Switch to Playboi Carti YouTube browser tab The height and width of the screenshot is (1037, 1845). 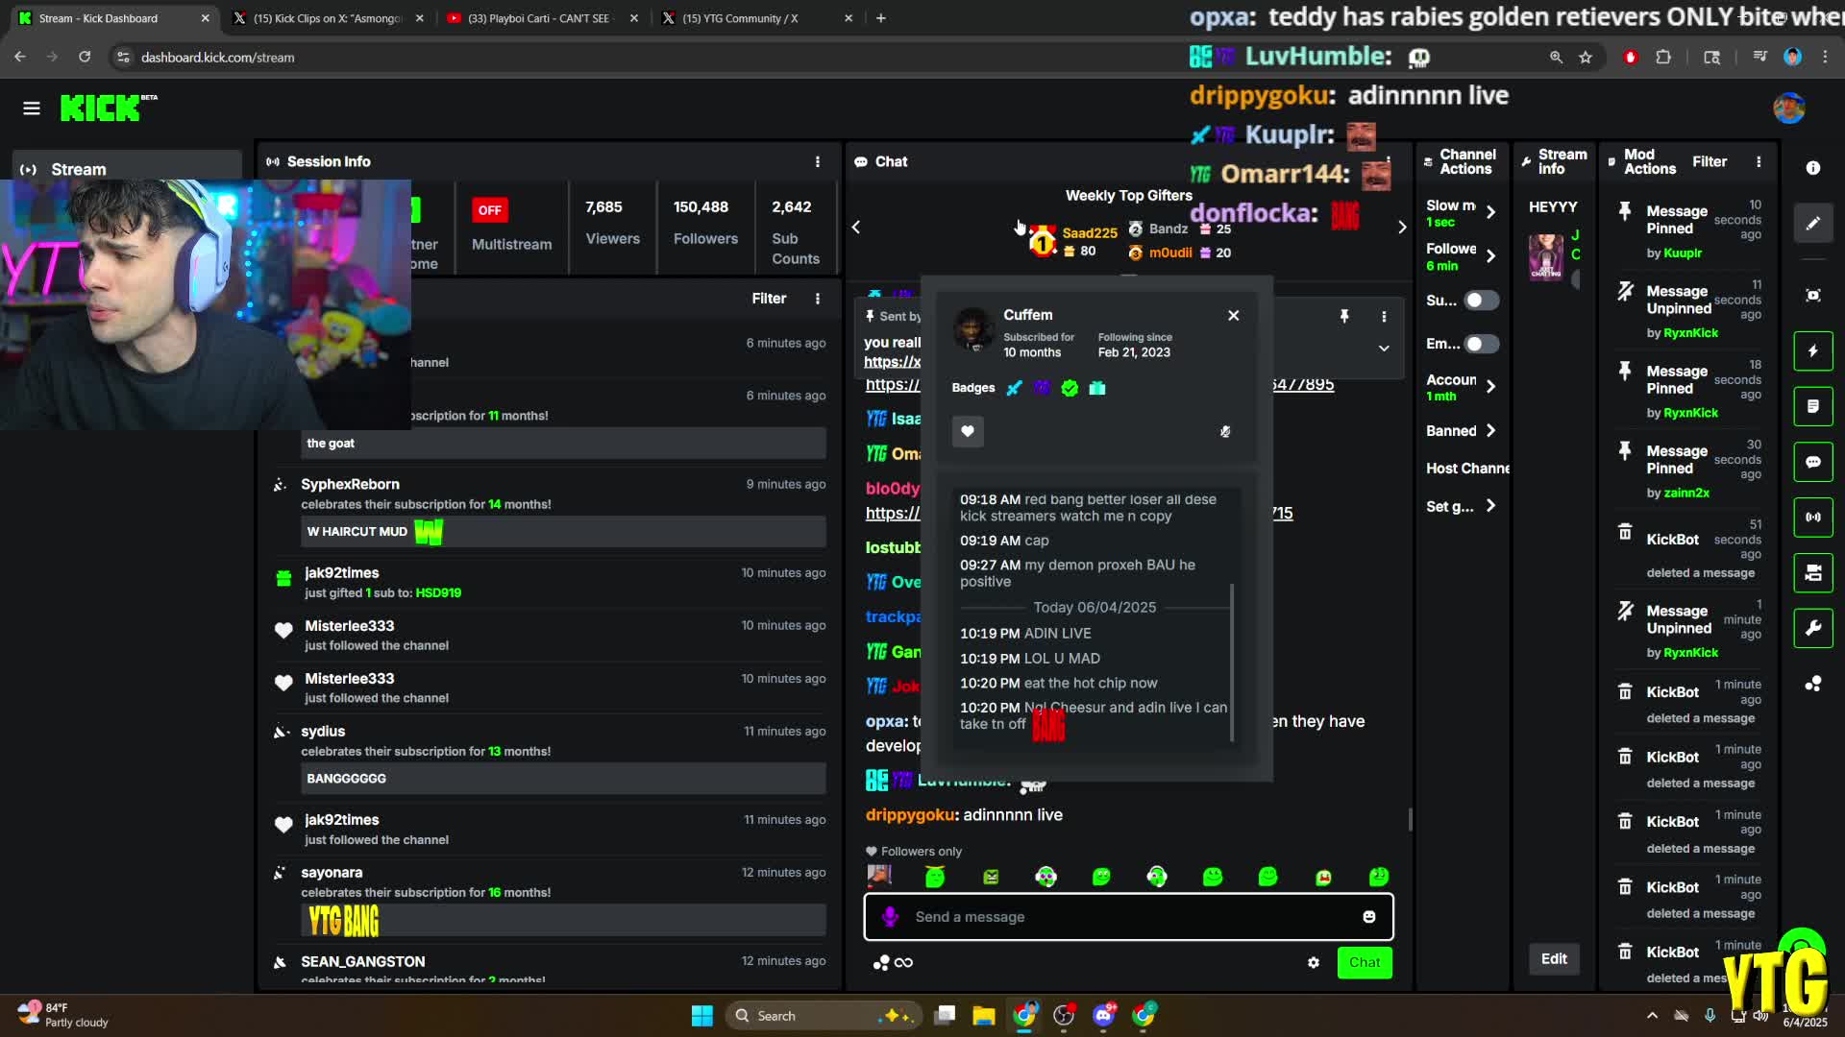pyautogui.click(x=540, y=18)
